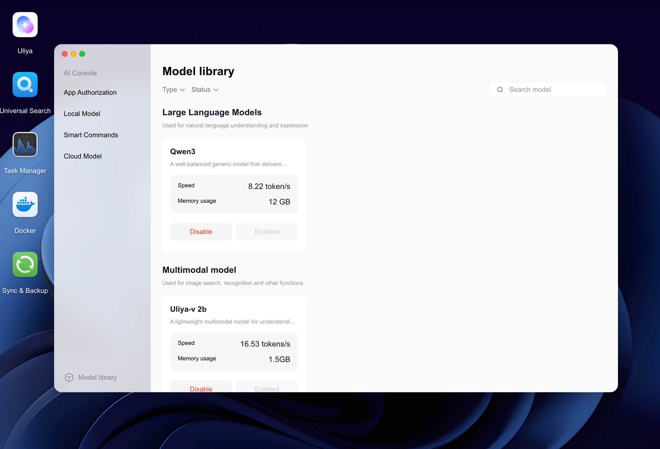Select Local Model in the sidebar
Image resolution: width=660 pixels, height=449 pixels.
(x=82, y=113)
